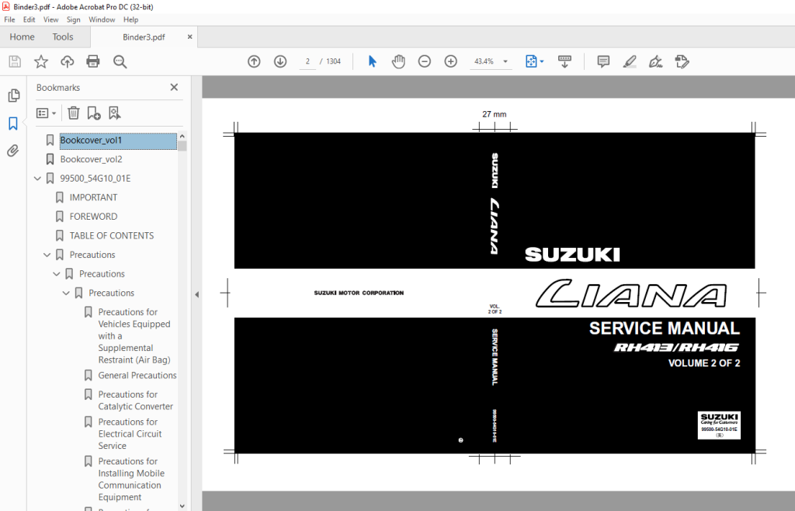Click the bookmarks scrollbar down arrow
795x511 pixels.
pos(182,506)
